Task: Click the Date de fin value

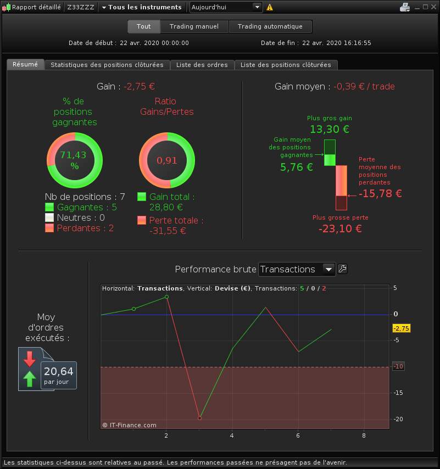Action: pos(337,43)
